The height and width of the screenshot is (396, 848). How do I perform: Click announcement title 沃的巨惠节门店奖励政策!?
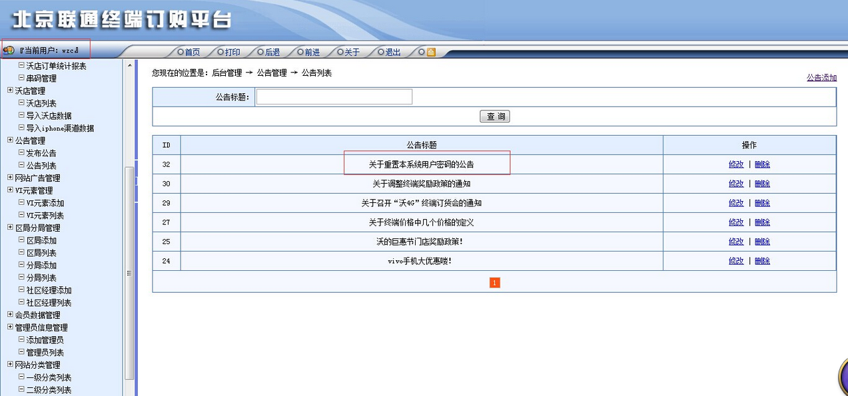tap(420, 242)
